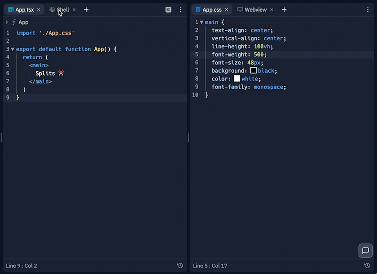Close the Shell tab
This screenshot has height=274, width=377.
74,9
